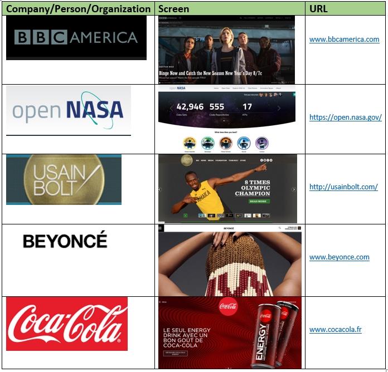Visit the www.beyonce.com link

click(x=339, y=257)
